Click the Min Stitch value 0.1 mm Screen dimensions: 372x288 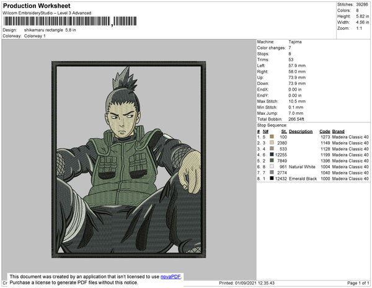coord(296,107)
